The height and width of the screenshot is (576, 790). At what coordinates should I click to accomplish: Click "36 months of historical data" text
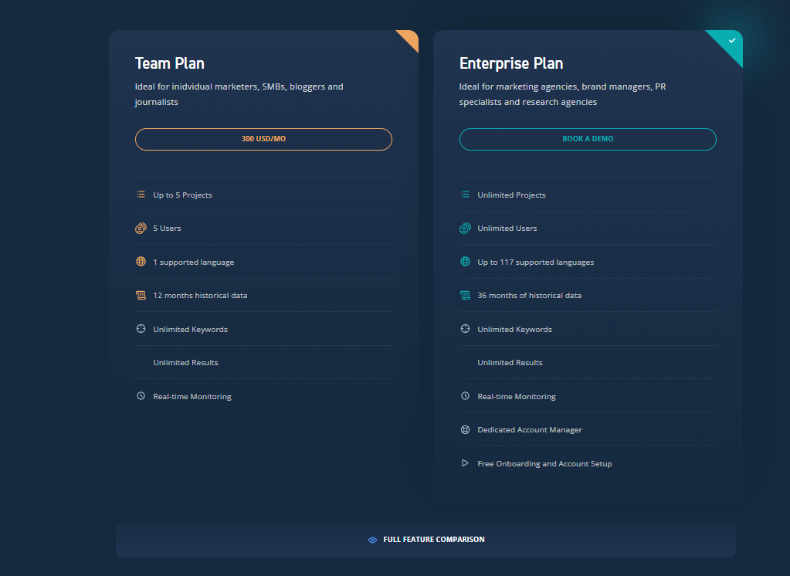click(530, 295)
